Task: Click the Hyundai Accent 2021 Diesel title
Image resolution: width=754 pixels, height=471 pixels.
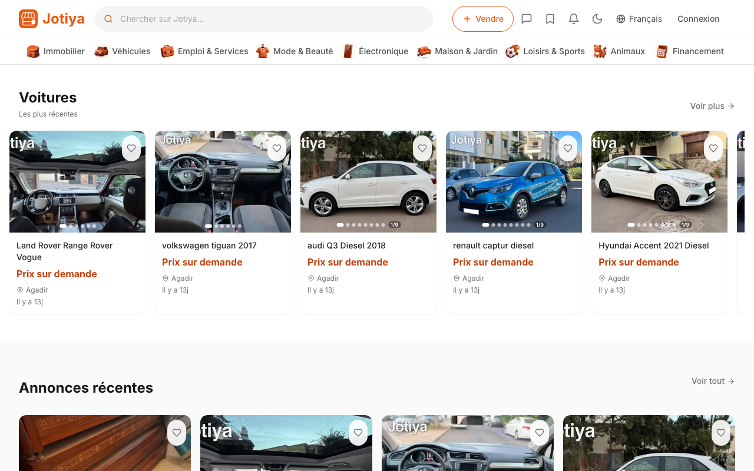Action: coord(653,246)
